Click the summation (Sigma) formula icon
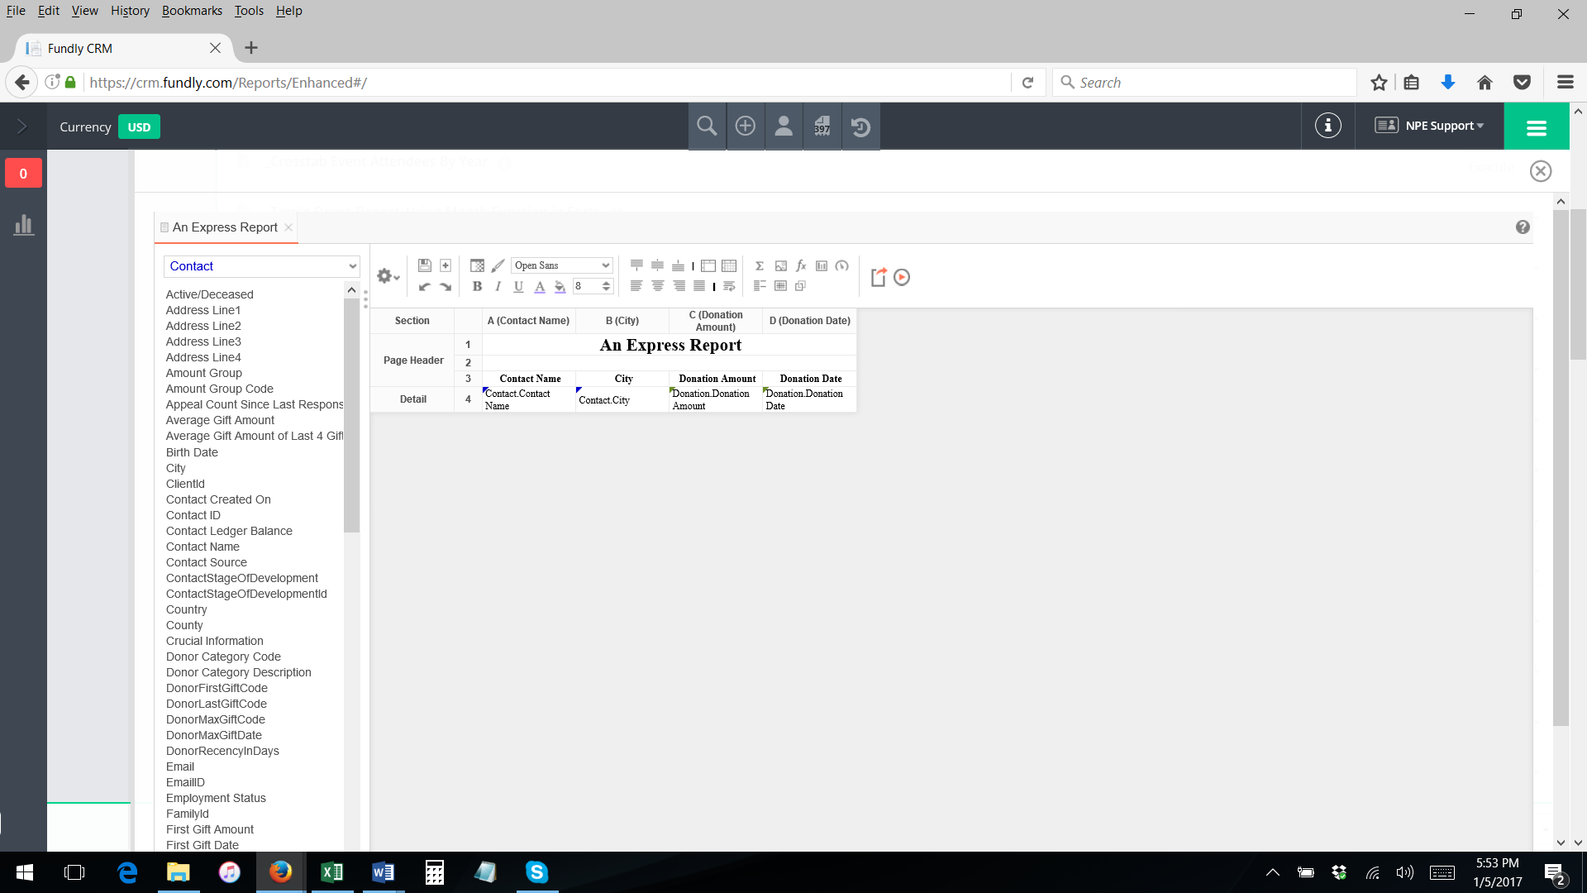This screenshot has height=893, width=1587. 760,265
